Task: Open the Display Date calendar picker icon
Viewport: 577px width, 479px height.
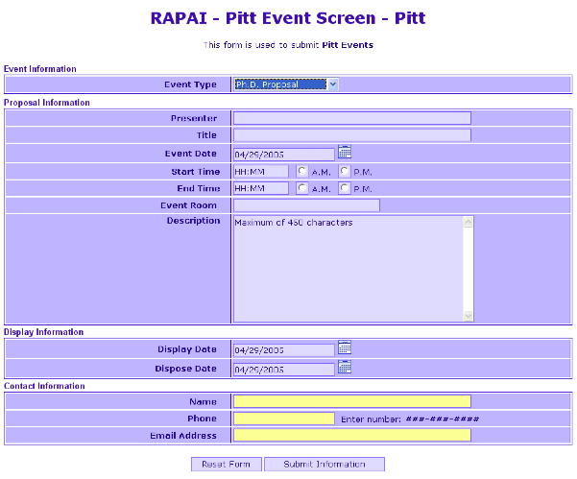Action: coord(345,347)
